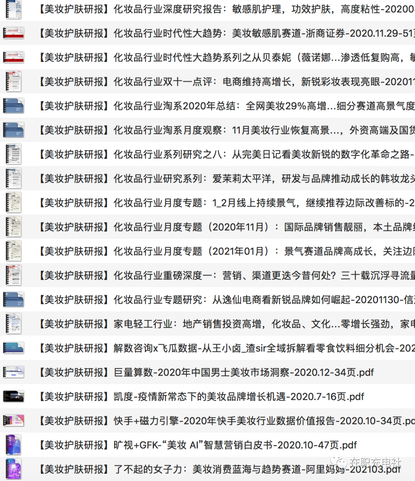Click the PDF icon for 月度专题 1_2月线上持续景气
This screenshot has width=415, height=481.
(13, 203)
